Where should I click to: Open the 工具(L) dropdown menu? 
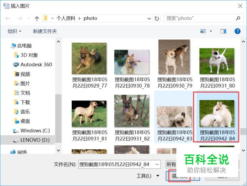(148, 176)
